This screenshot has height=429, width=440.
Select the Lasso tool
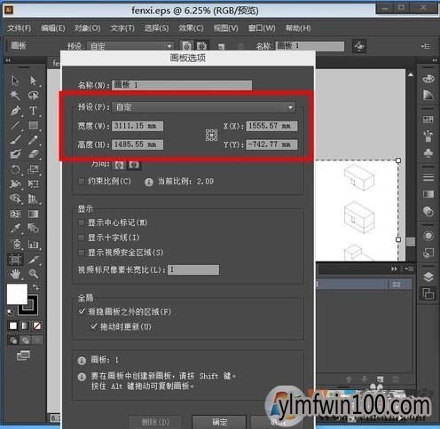[33, 95]
